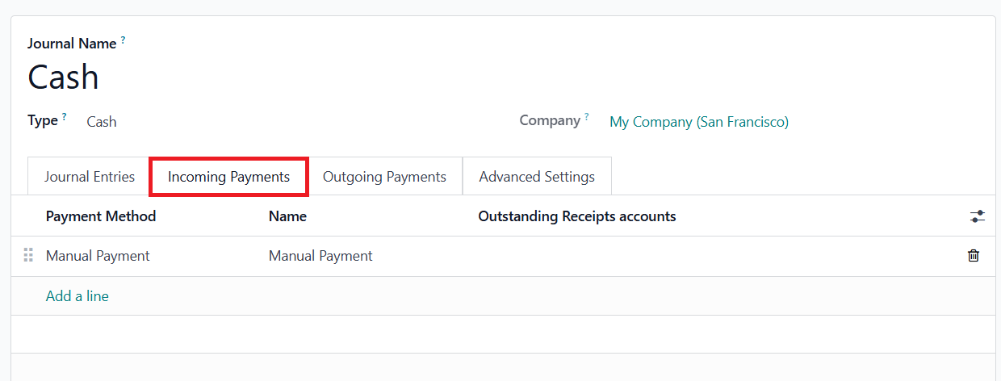
Task: Sort by the Name column header
Action: (x=287, y=216)
